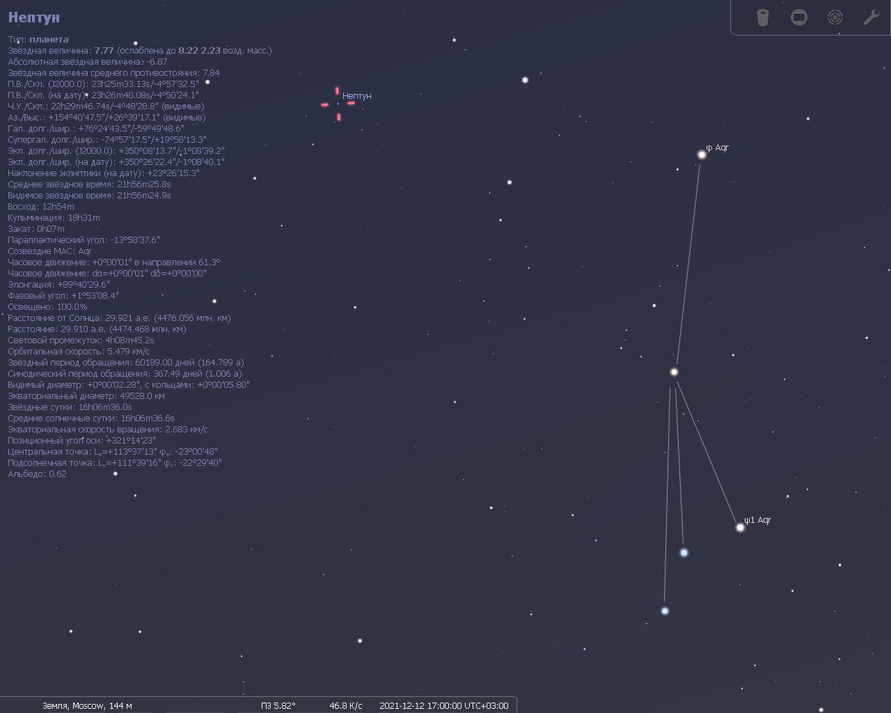Click the "Закат: 0h07m" line
The image size is (891, 713).
36,229
